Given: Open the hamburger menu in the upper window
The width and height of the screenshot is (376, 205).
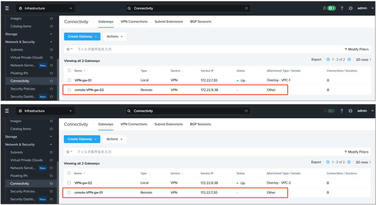Looking at the screenshot, I should (x=7, y=8).
